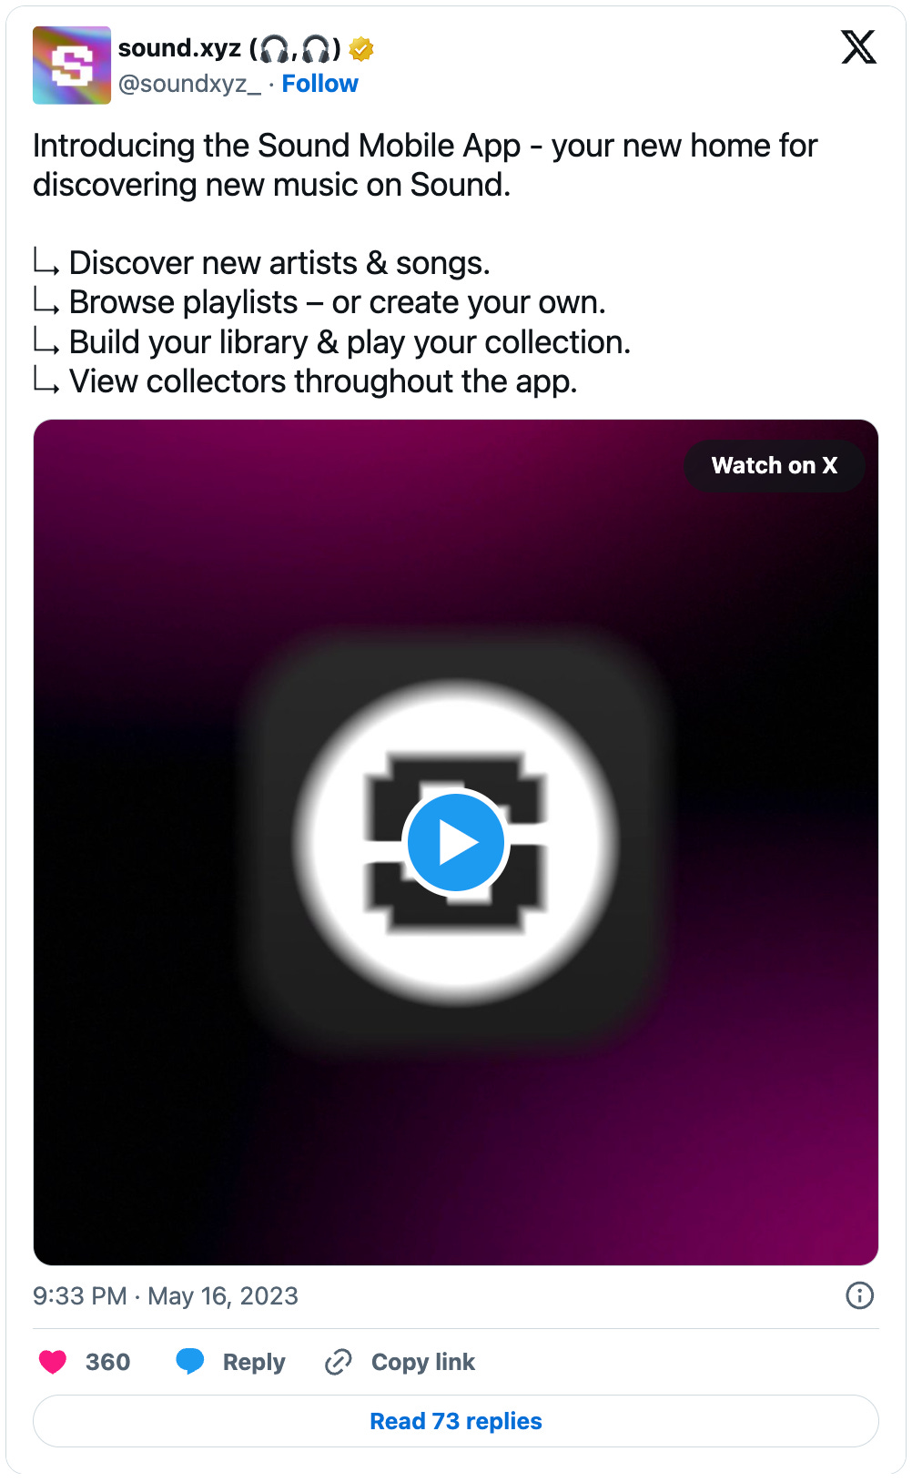Screen dimensions: 912x1482
Task: Click the sound.xyz display name
Action: coord(179,48)
